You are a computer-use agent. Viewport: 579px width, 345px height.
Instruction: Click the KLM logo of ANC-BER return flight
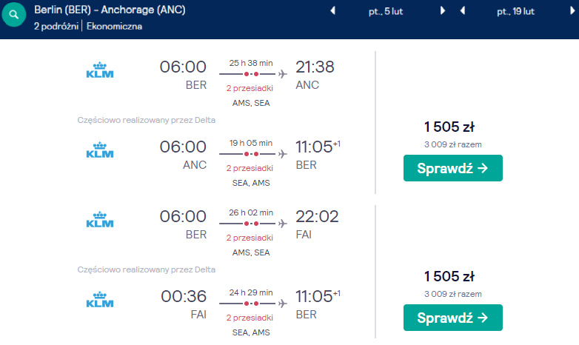coord(100,150)
